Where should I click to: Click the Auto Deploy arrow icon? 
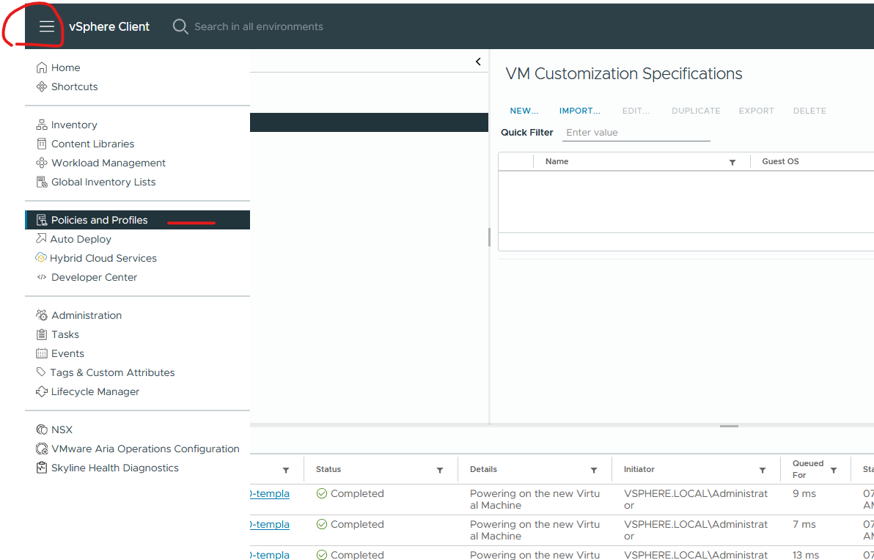[40, 238]
